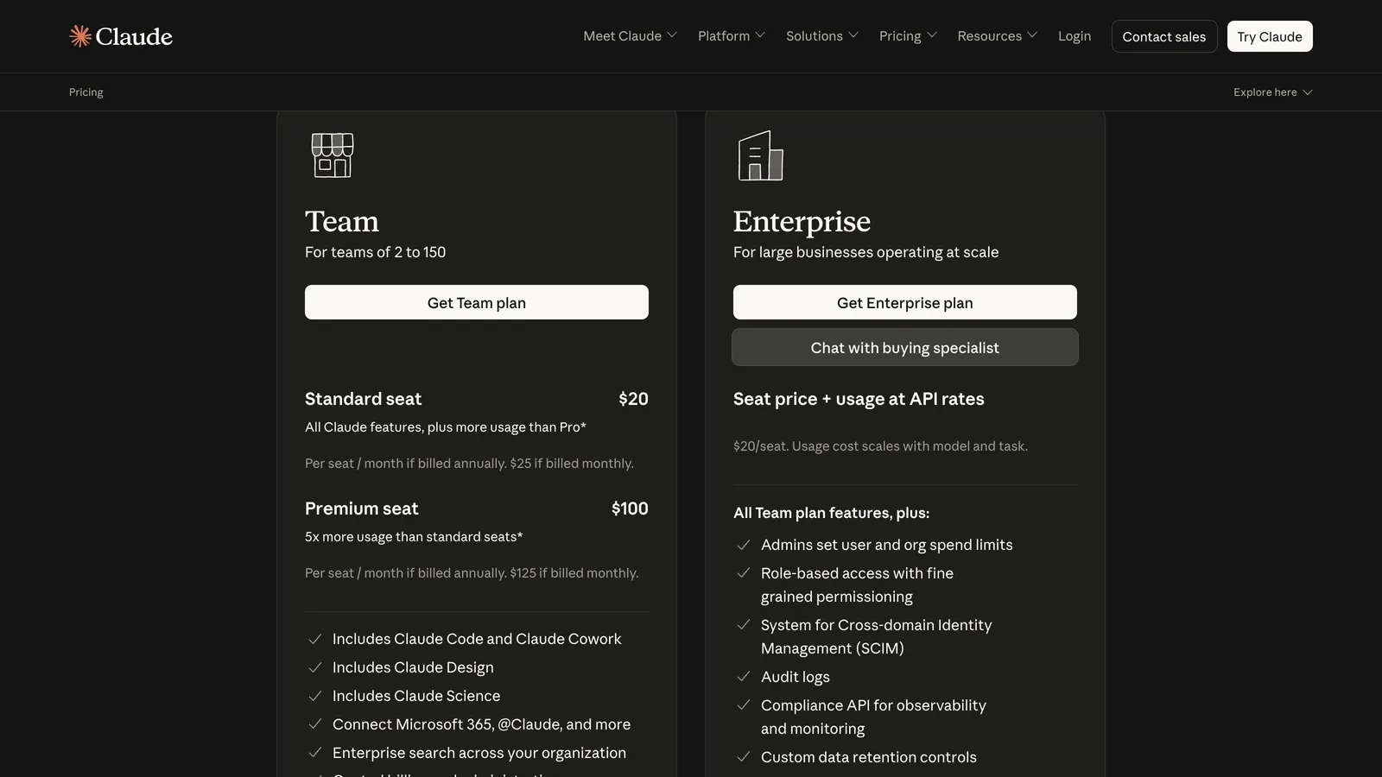Click '$25 if billed monthly' note
The height and width of the screenshot is (777, 1382).
pyautogui.click(x=572, y=464)
